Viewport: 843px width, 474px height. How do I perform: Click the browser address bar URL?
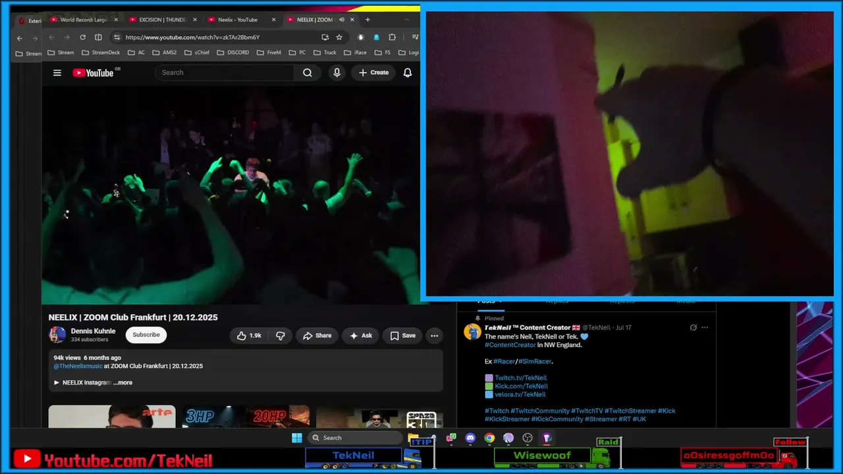point(192,38)
